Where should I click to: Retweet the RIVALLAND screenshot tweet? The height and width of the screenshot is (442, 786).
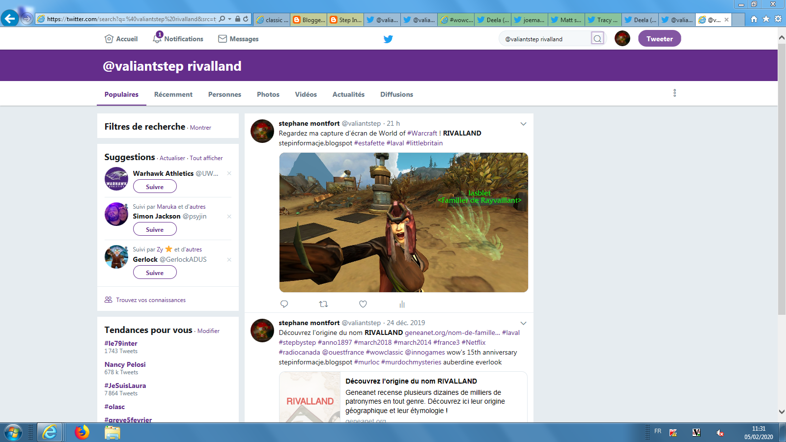click(x=323, y=304)
